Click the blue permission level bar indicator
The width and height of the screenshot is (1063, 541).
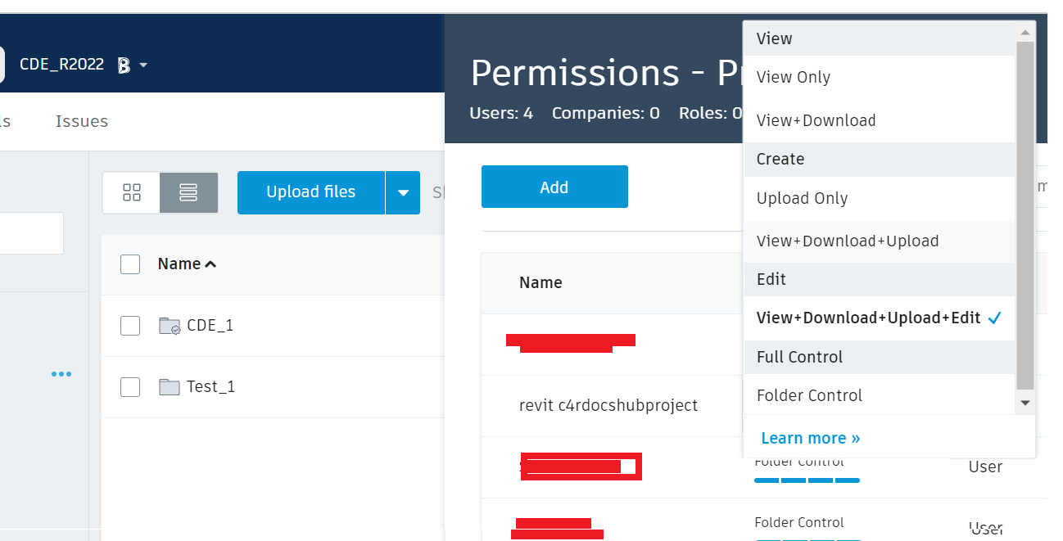point(807,480)
